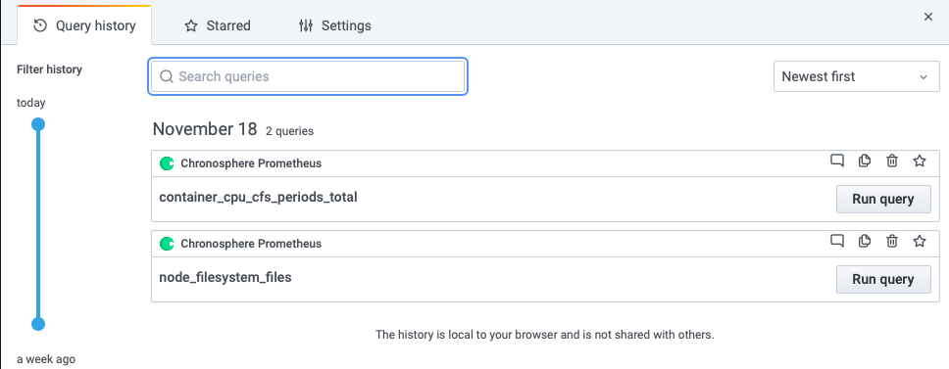The image size is (949, 369).
Task: Delete the container_cpu_cfs_periods_total query
Action: pos(892,161)
